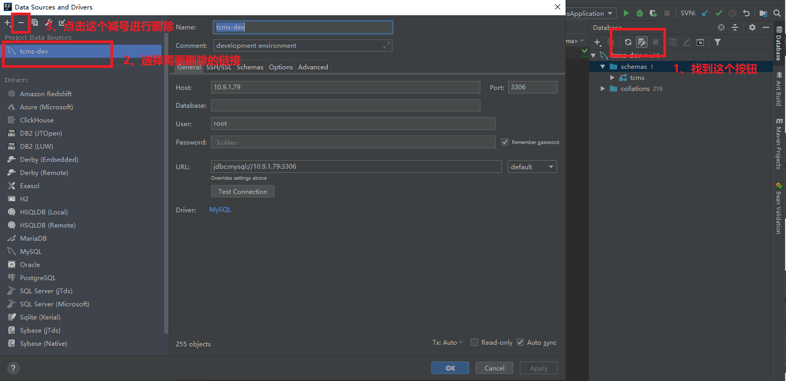Run with coverage icon in the toolbar
The image size is (786, 381).
(653, 13)
